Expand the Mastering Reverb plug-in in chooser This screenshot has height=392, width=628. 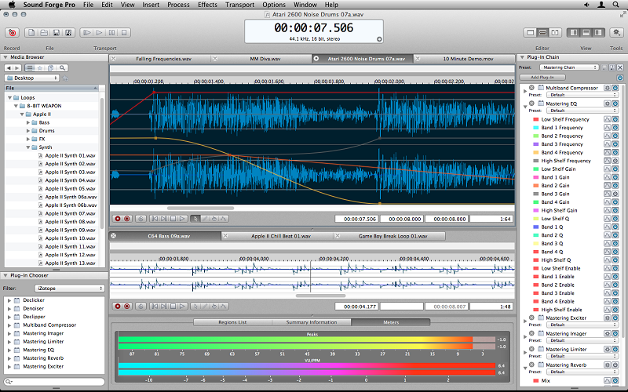click(x=9, y=358)
